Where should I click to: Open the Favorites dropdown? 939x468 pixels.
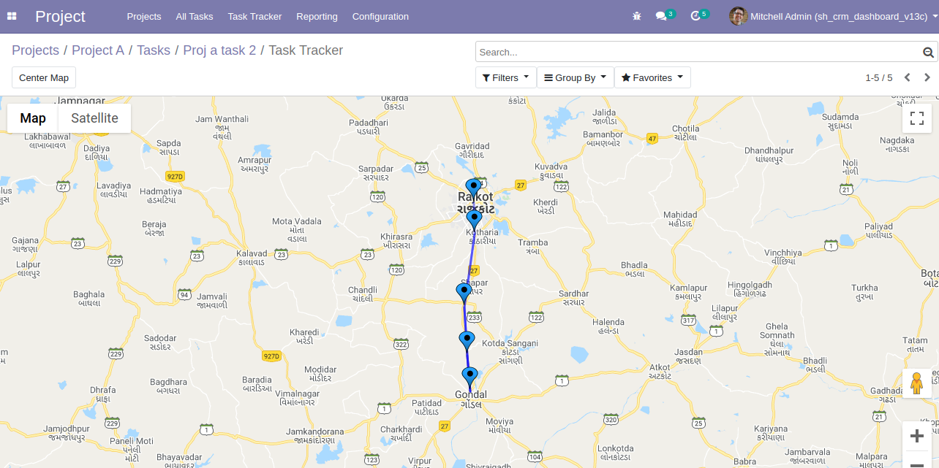[x=652, y=77]
